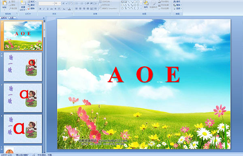The image size is (243, 156).
Task: Click the Reset slide (重设) icon
Action: pyautogui.click(x=29, y=5)
